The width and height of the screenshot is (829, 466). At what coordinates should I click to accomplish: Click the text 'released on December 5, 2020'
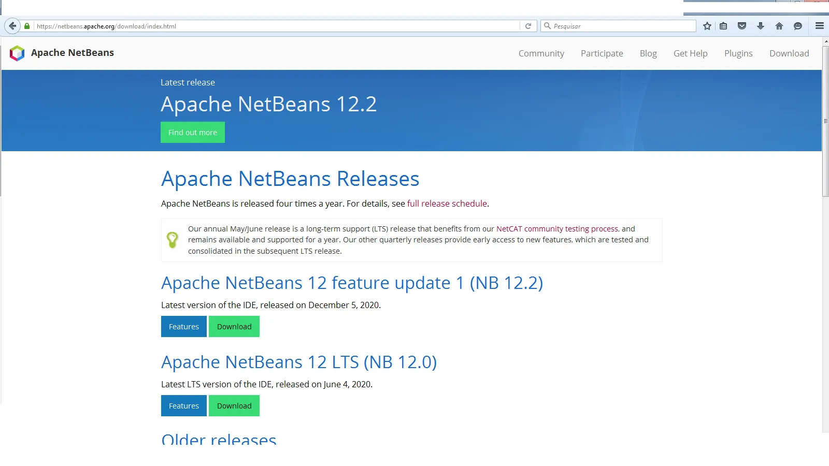320,305
